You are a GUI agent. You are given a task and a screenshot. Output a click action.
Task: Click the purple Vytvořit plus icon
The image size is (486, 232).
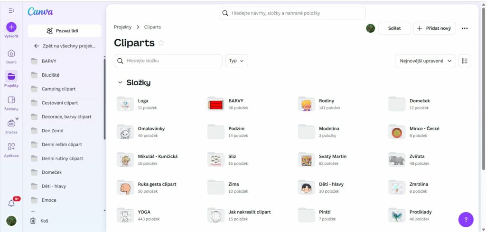(11, 27)
